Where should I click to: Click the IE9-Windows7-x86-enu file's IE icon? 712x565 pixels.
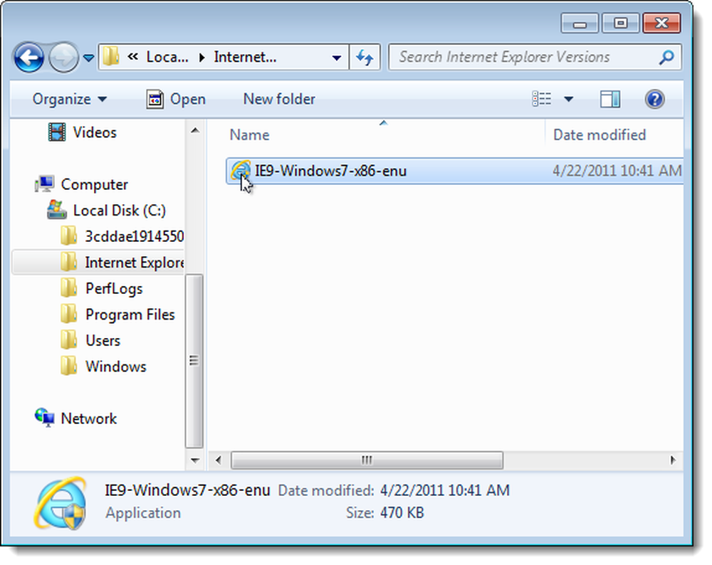(240, 171)
